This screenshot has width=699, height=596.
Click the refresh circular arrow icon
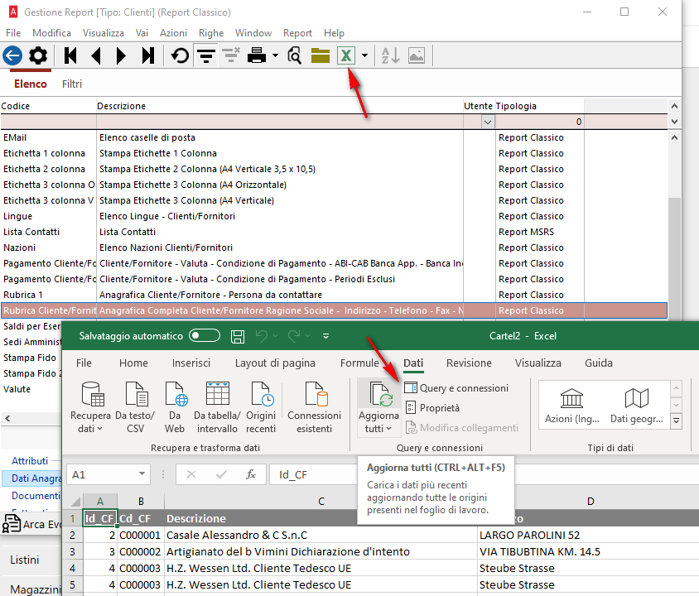click(180, 55)
